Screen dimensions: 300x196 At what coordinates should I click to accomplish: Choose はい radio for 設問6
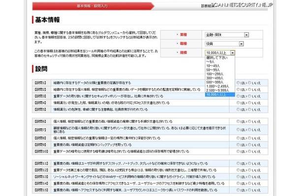238,121
